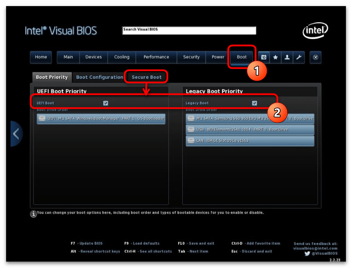
Task: Expand the left side panel arrow
Action: [16, 134]
